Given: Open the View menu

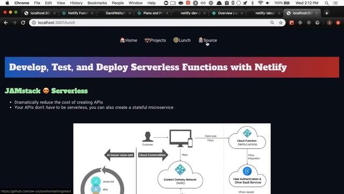Looking at the screenshot, I should point(61,3).
